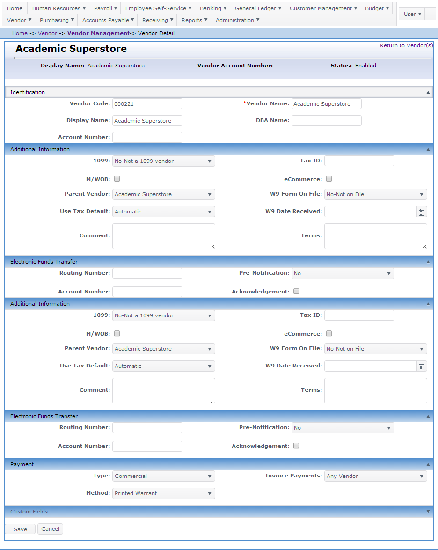Click the Save button
This screenshot has width=438, height=550.
point(20,529)
